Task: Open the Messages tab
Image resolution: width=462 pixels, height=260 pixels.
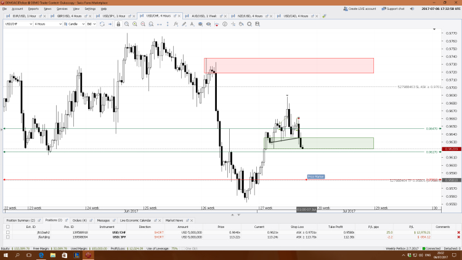Action: [x=103, y=221]
